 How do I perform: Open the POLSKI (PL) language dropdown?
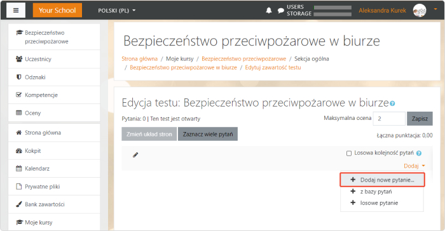tap(116, 11)
